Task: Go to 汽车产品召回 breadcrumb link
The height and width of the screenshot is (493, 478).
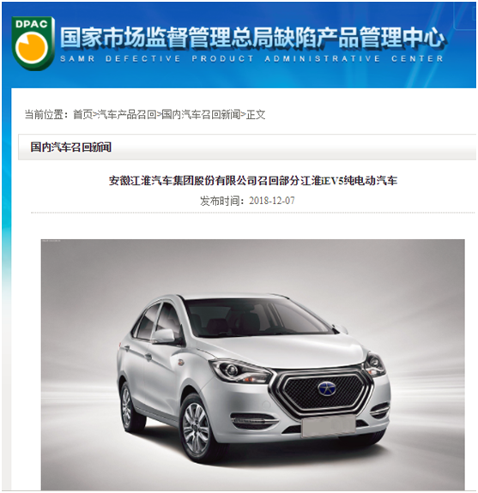Action: click(126, 114)
